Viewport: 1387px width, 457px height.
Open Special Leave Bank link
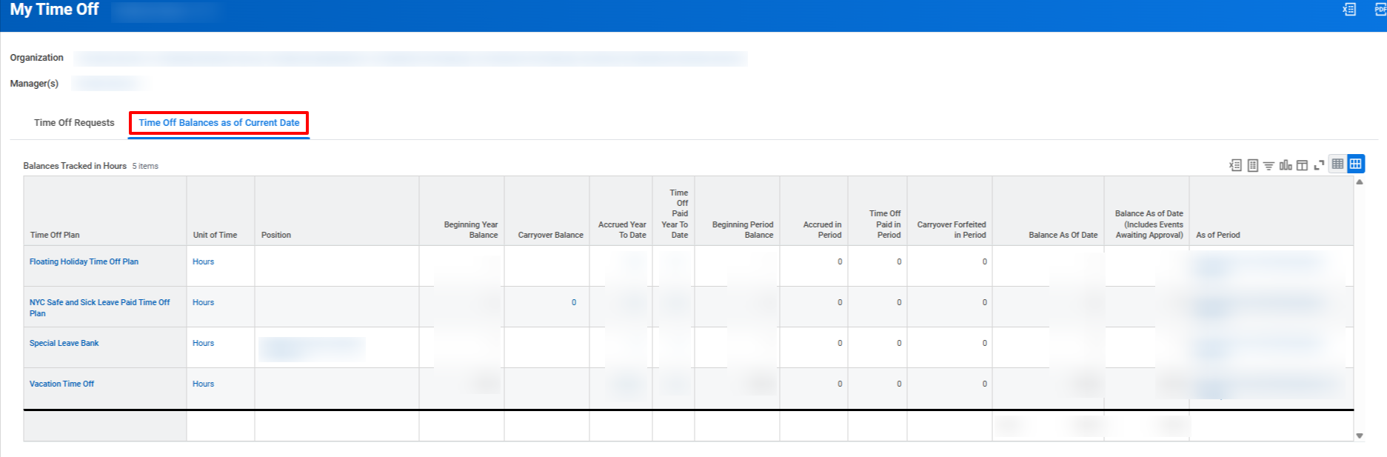tap(64, 343)
